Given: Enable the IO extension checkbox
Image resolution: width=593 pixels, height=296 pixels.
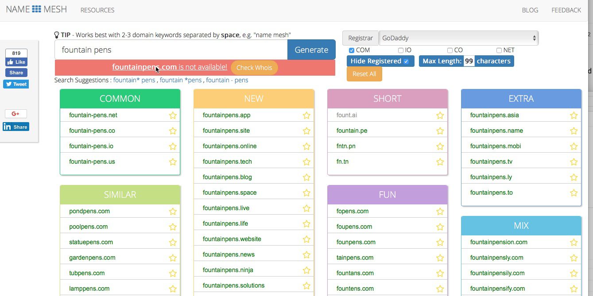Looking at the screenshot, I should point(401,50).
